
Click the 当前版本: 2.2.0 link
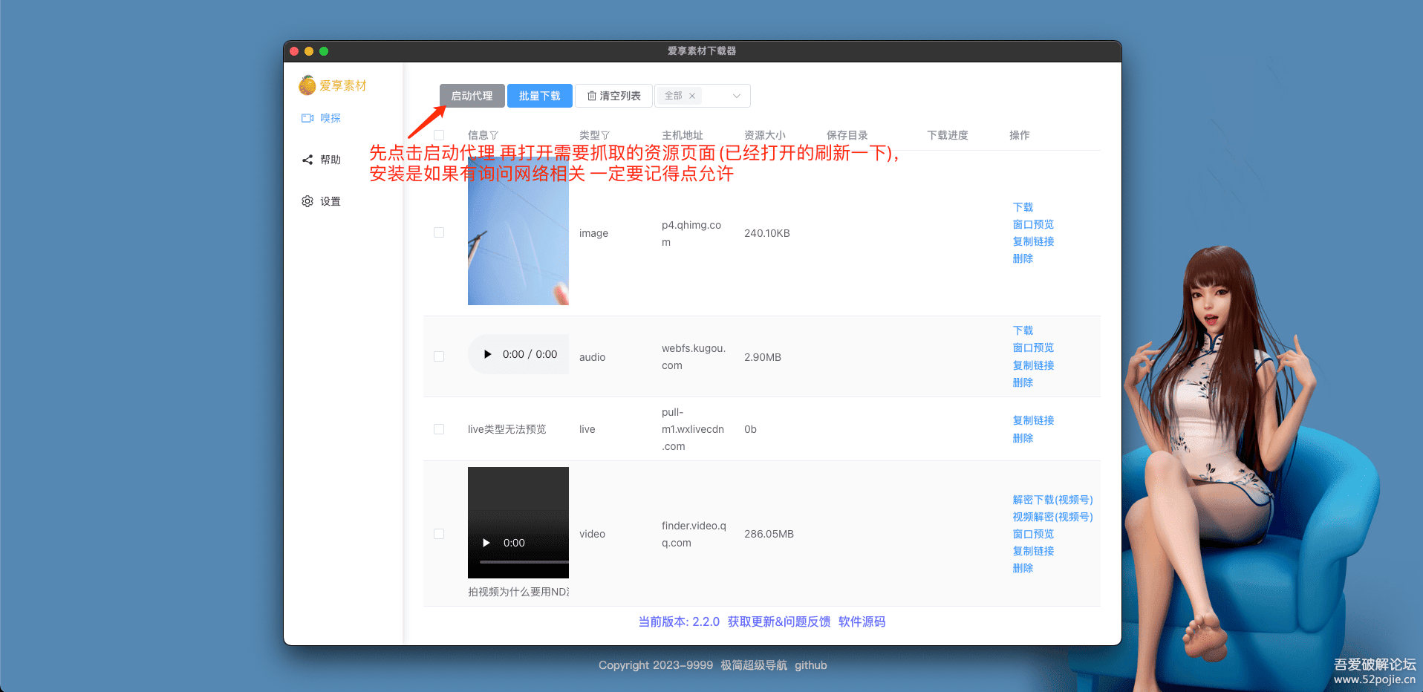click(679, 621)
